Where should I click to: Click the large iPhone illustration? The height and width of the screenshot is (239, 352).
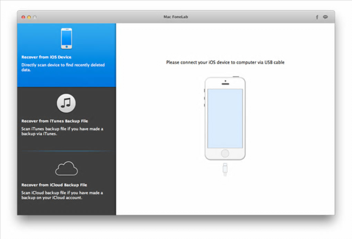click(225, 118)
